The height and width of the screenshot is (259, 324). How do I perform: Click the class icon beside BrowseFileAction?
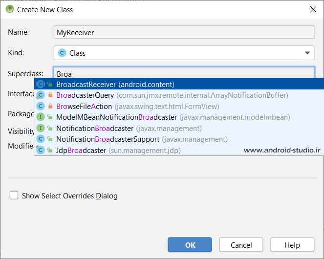(41, 107)
